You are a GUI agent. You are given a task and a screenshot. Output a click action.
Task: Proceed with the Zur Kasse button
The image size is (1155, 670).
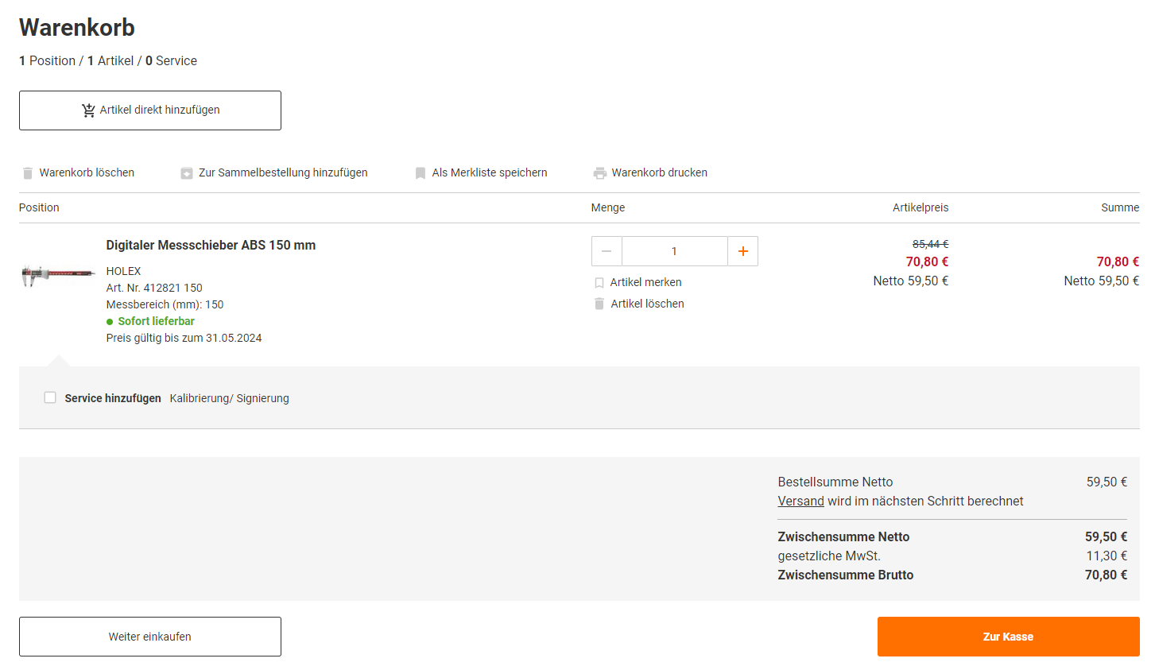click(x=1008, y=637)
